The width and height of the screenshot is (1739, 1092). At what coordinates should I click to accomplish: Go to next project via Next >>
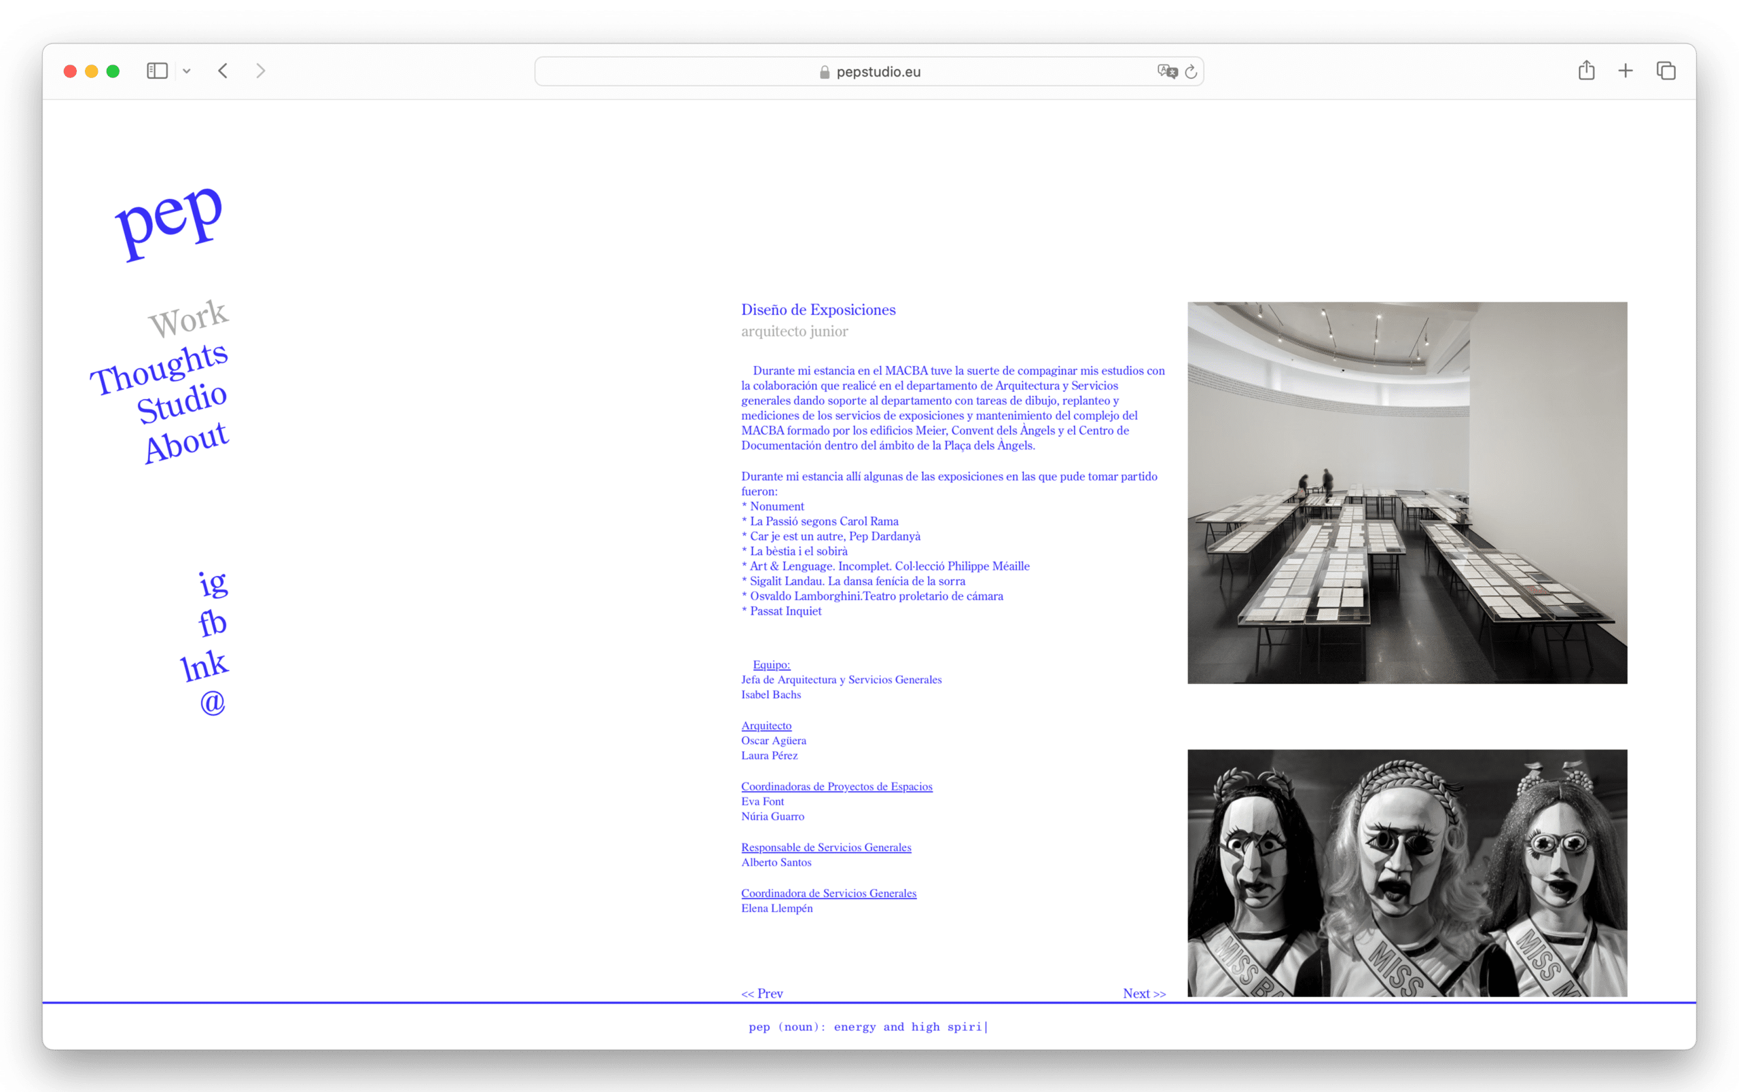click(x=1144, y=993)
